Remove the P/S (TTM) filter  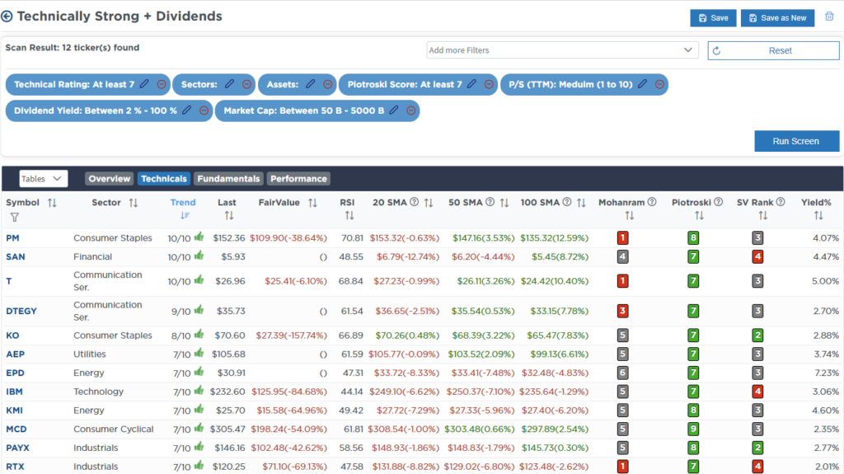660,85
